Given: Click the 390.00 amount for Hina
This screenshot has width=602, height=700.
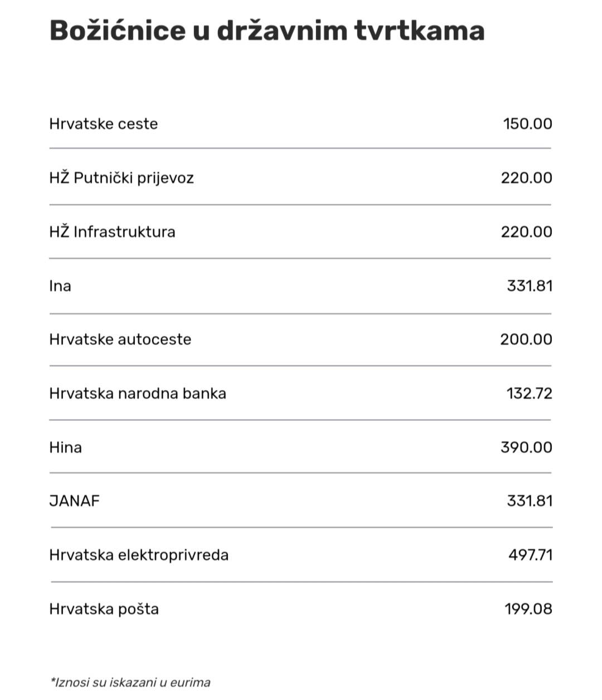Looking at the screenshot, I should pyautogui.click(x=526, y=448).
